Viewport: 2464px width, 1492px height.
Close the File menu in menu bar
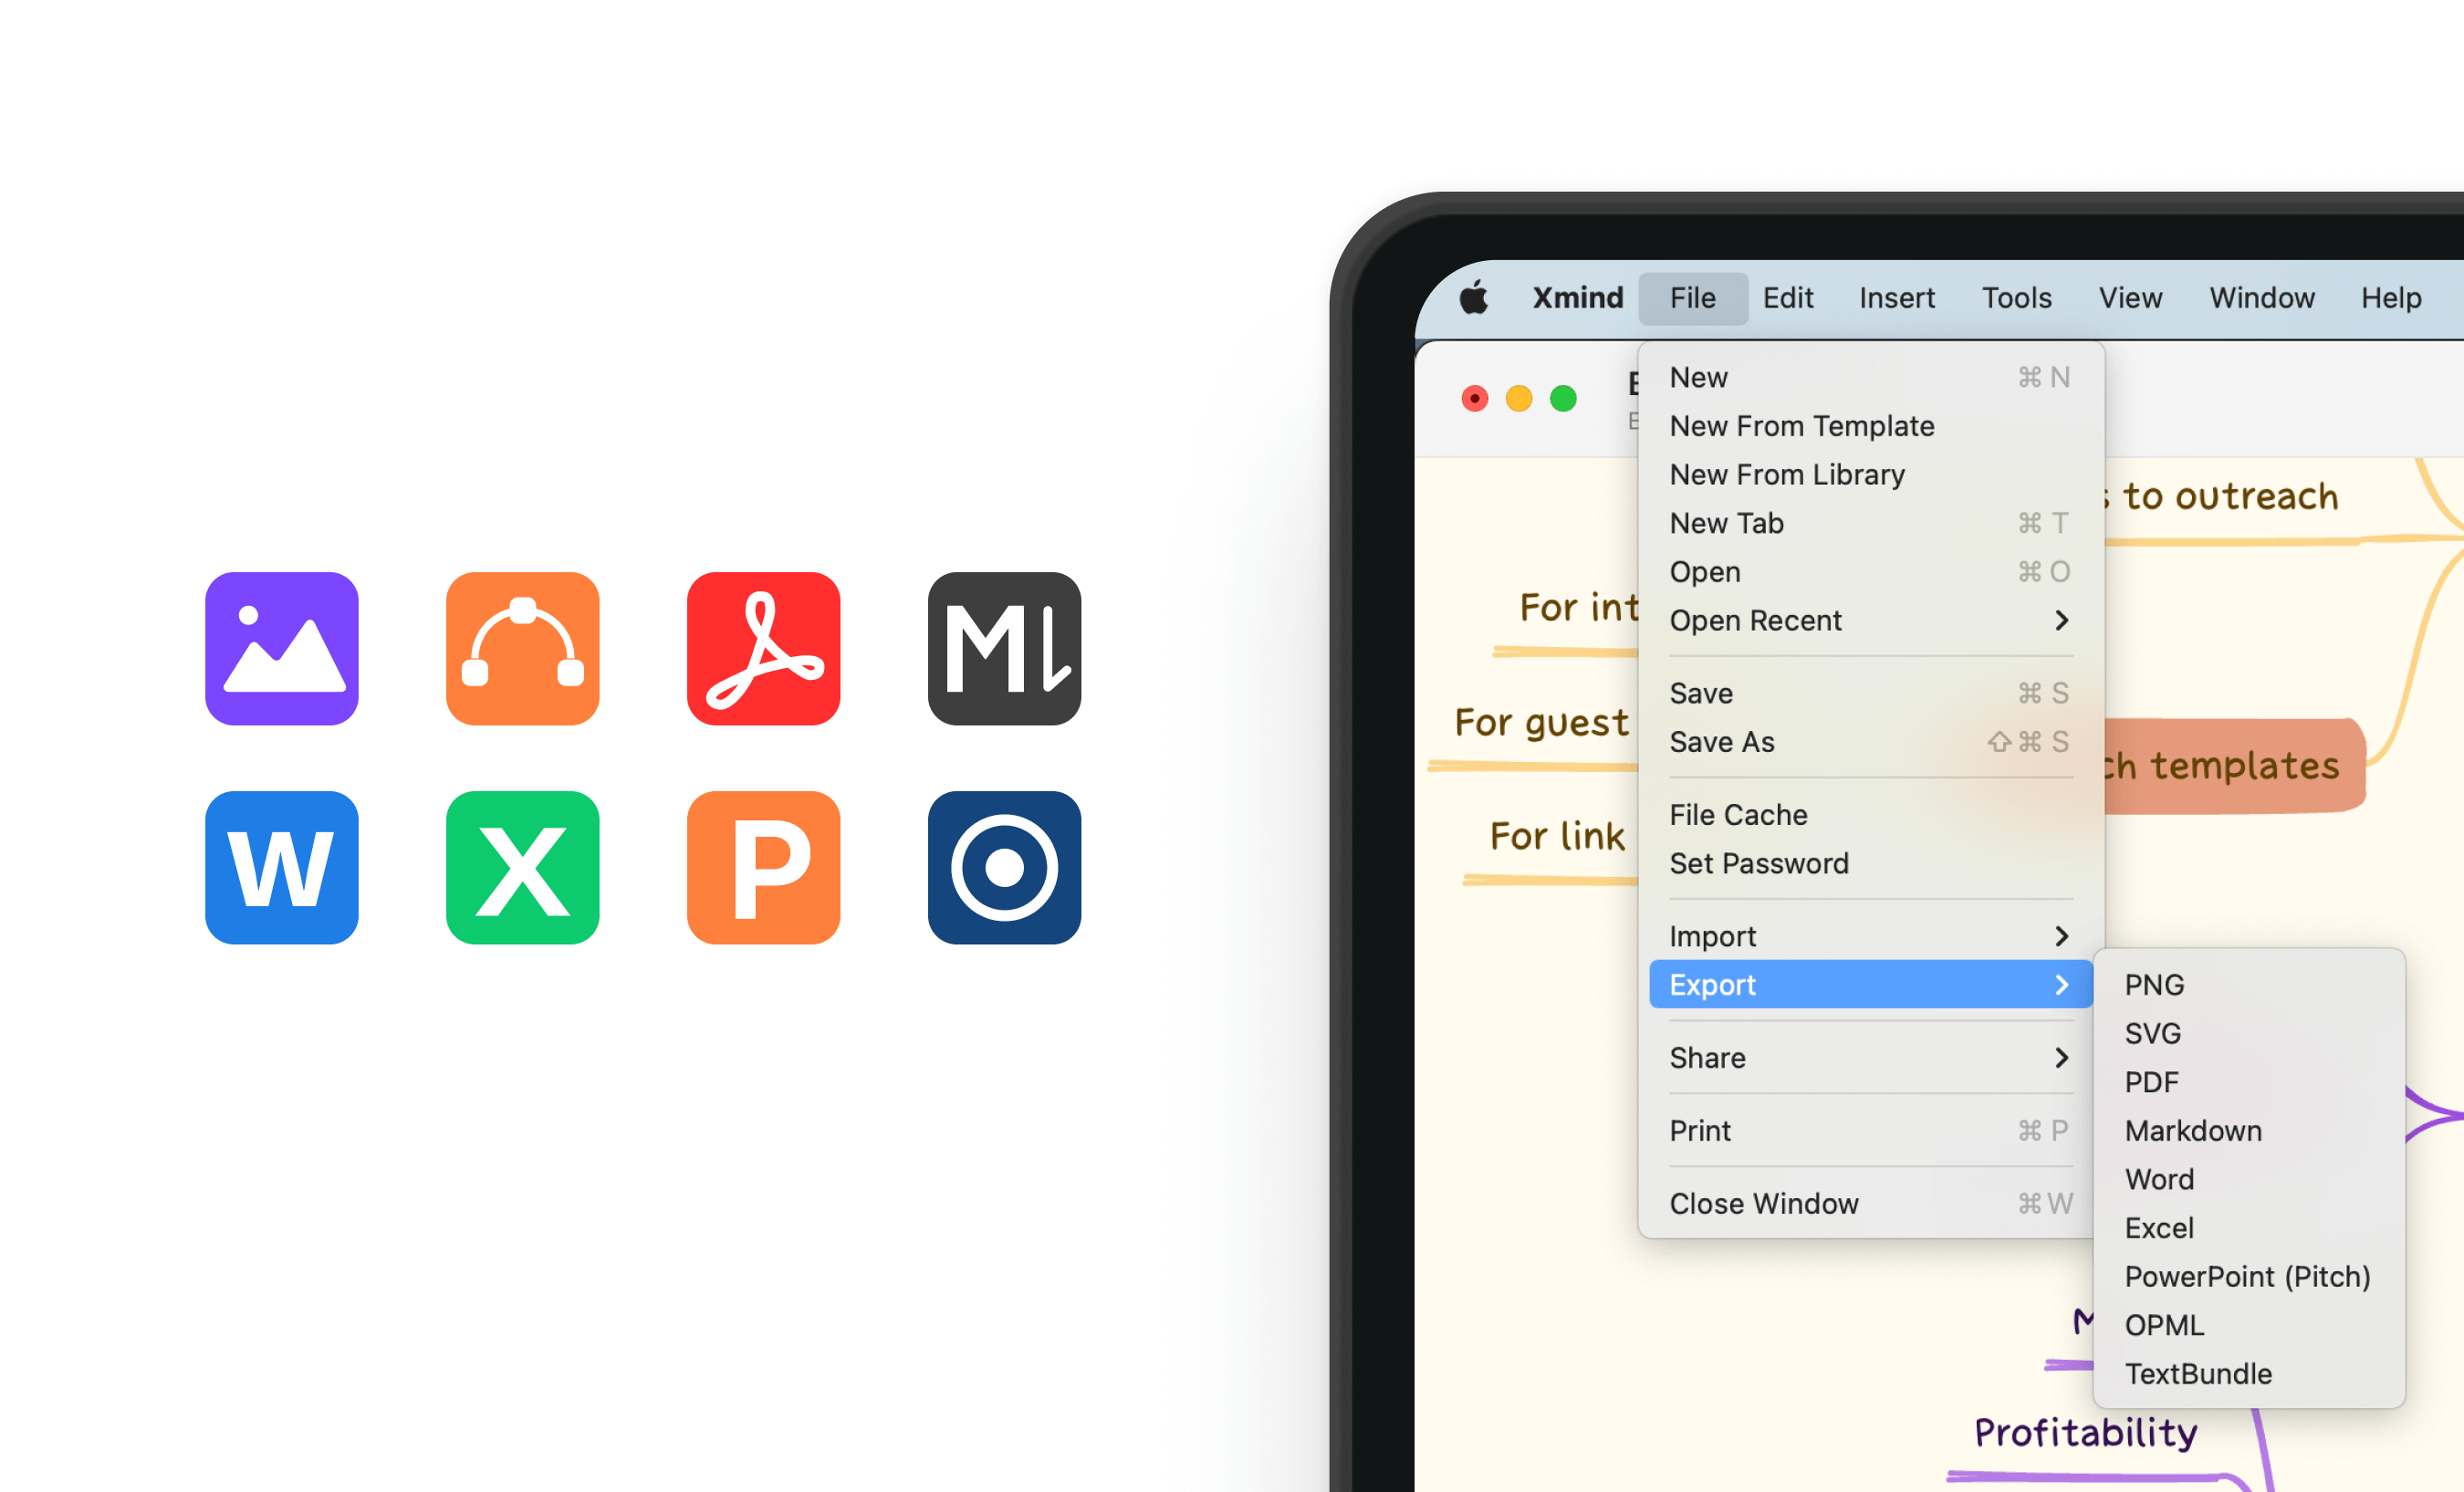coord(1693,298)
